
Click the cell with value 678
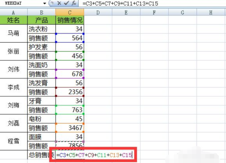point(70,74)
